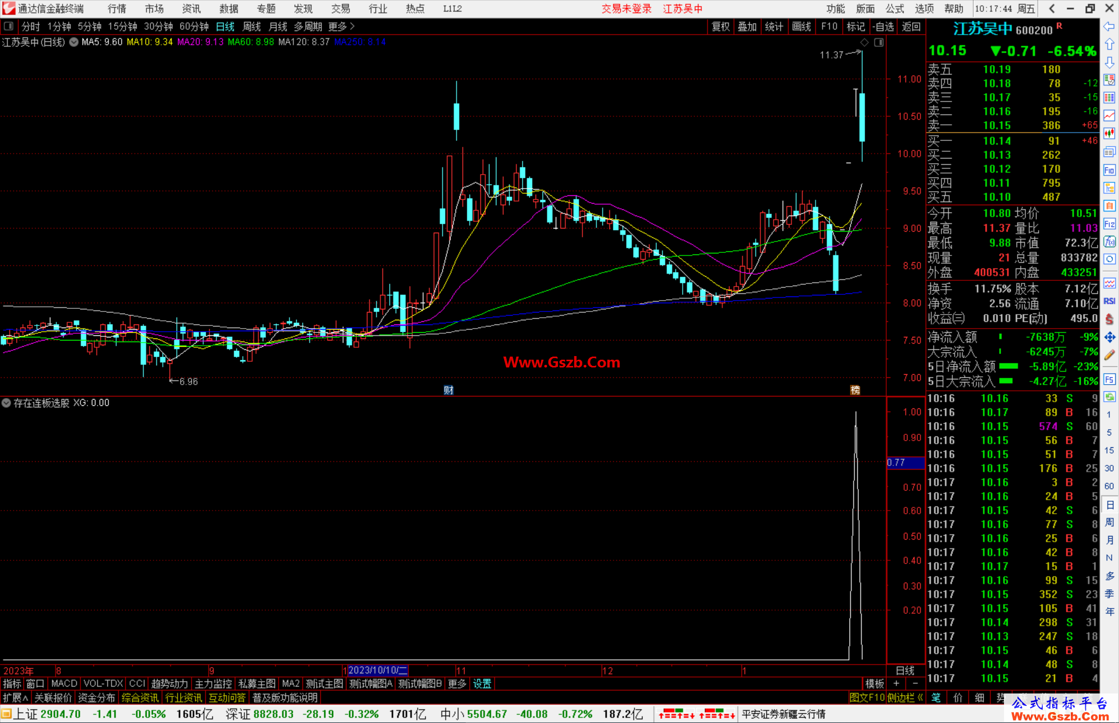This screenshot has height=723, width=1119.
Task: Toggle the 存在连板选股 indicator circle
Action: pos(6,403)
